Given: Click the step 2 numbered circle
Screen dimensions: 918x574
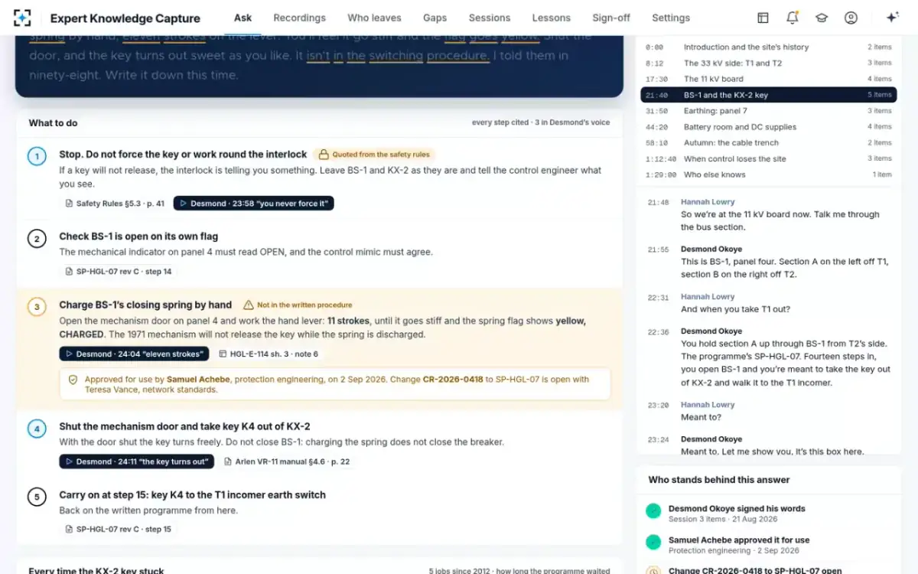Looking at the screenshot, I should point(37,239).
